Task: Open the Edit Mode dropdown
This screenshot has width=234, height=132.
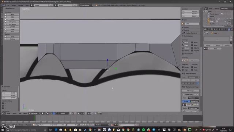Action: coord(34,113)
